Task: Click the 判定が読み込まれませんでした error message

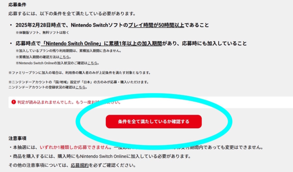Action: (69, 102)
